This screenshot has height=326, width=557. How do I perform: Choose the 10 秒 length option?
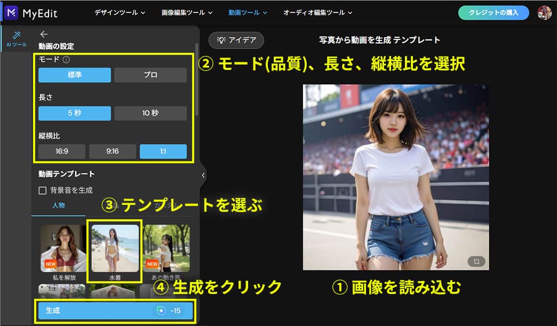point(150,114)
